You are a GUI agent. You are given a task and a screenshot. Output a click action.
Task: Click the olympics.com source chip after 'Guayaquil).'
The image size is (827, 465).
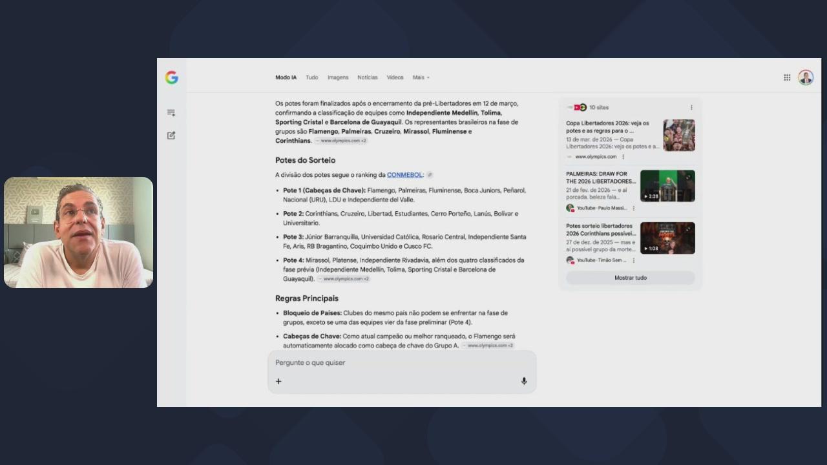344,279
